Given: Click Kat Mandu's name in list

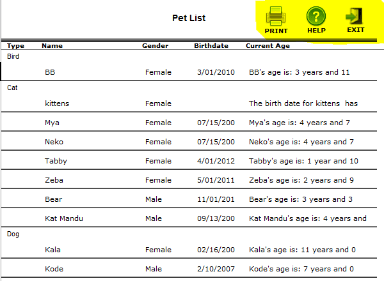Looking at the screenshot, I should coord(64,218).
